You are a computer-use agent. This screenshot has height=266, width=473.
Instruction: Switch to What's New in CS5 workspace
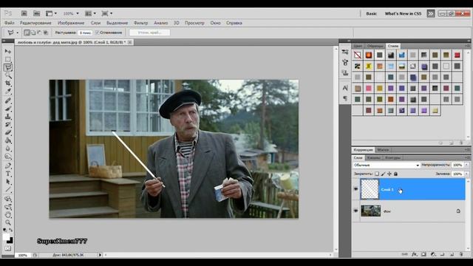pos(403,13)
